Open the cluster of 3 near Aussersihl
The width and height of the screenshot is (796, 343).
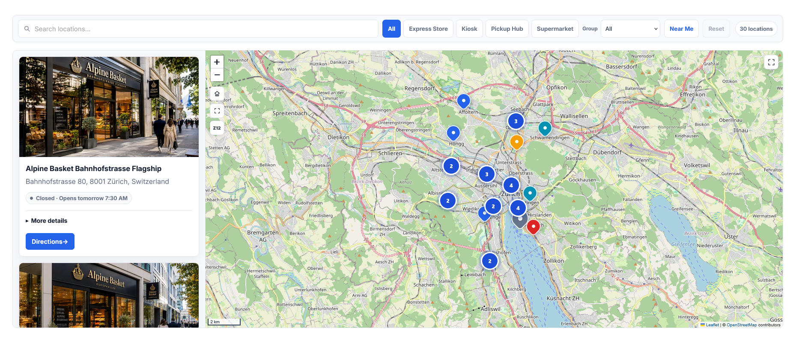pyautogui.click(x=487, y=174)
